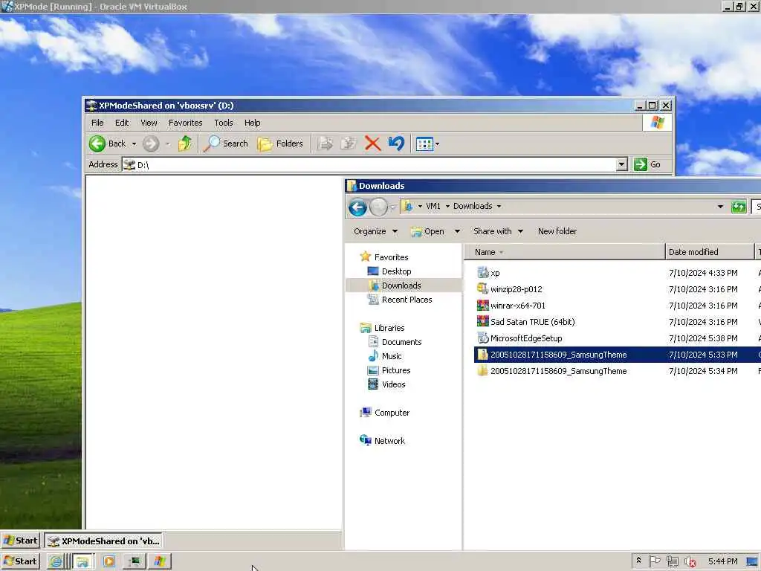761x571 pixels.
Task: Open the Organize menu
Action: 375,232
